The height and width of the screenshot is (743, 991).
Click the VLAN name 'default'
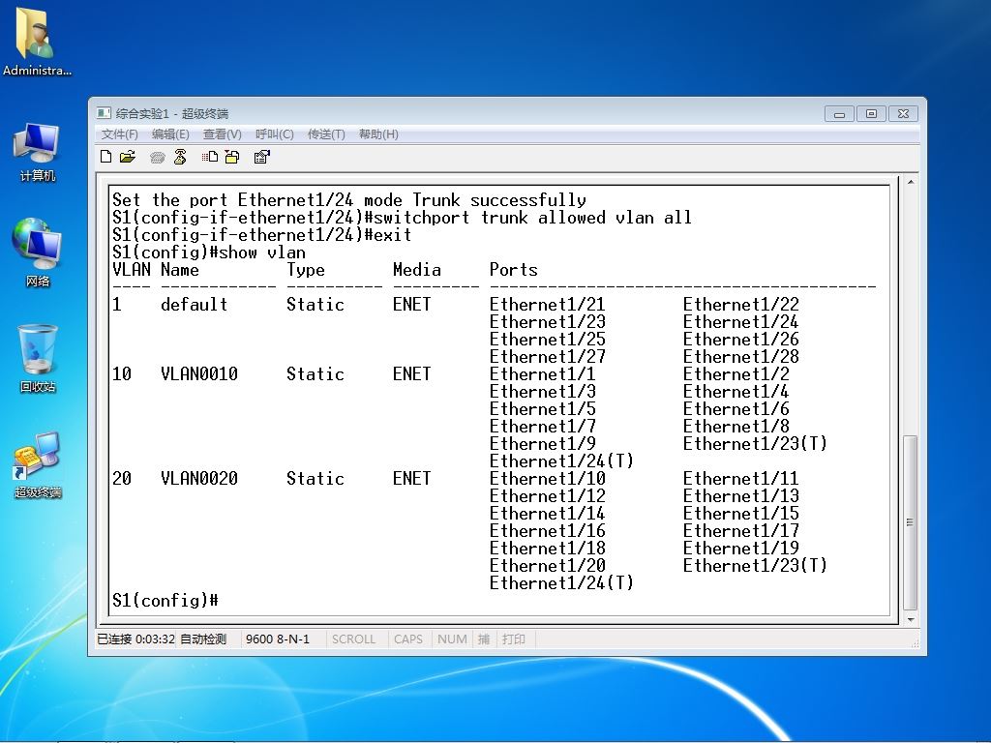[x=194, y=305]
